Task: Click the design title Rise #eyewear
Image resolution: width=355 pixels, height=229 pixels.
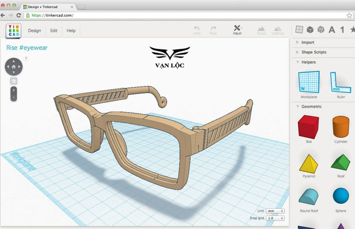Action: 27,48
